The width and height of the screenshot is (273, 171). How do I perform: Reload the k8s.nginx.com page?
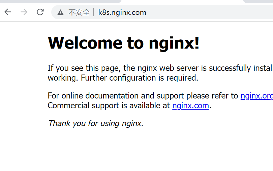40,12
